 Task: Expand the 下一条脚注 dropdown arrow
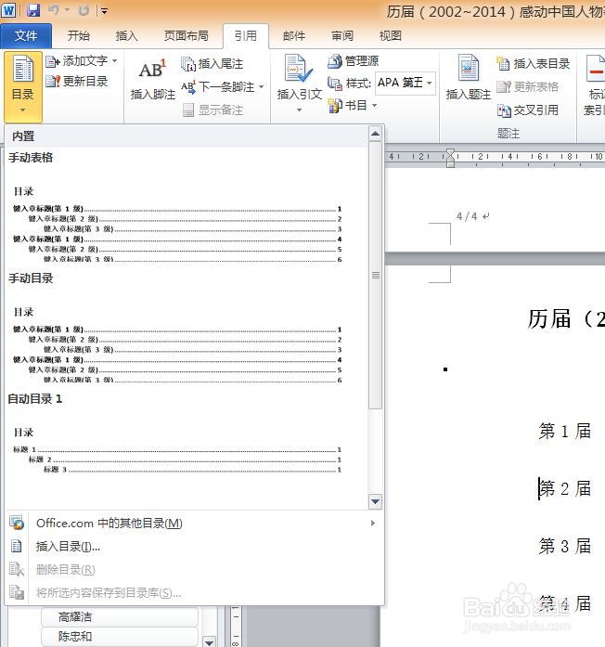(x=261, y=87)
